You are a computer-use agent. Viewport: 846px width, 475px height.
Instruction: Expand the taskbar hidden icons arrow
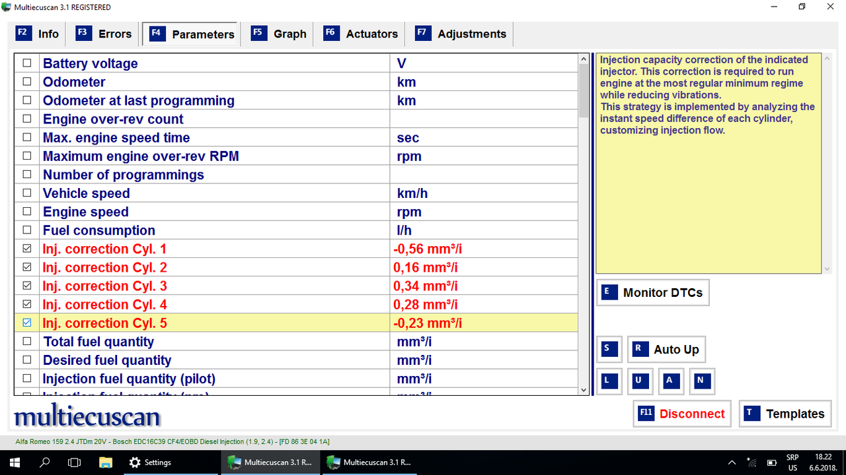(732, 462)
